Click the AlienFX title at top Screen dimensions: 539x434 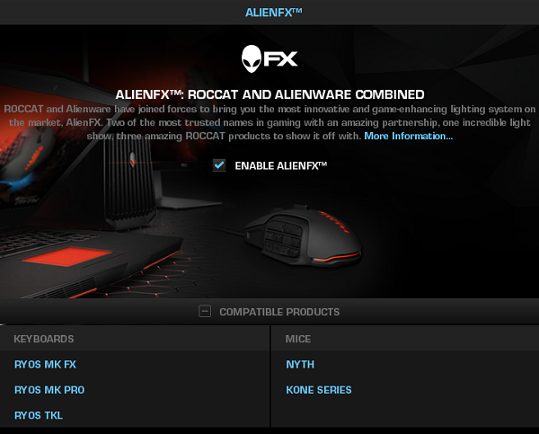[274, 13]
